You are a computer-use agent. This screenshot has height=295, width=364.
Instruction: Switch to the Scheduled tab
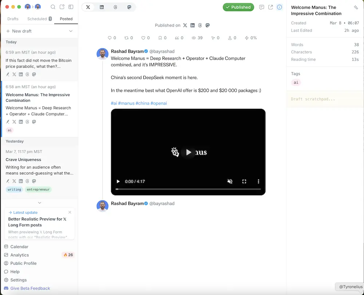[x=39, y=19]
